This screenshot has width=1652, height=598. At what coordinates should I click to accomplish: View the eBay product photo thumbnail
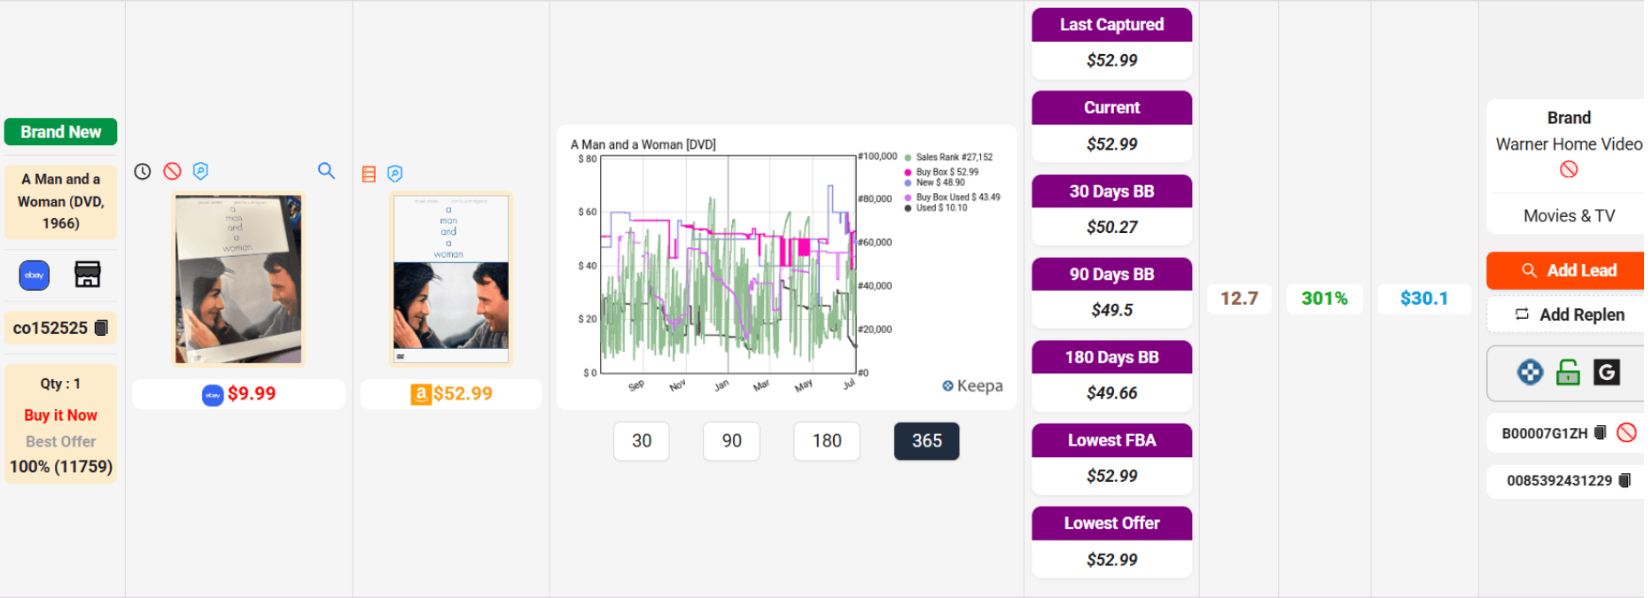238,279
